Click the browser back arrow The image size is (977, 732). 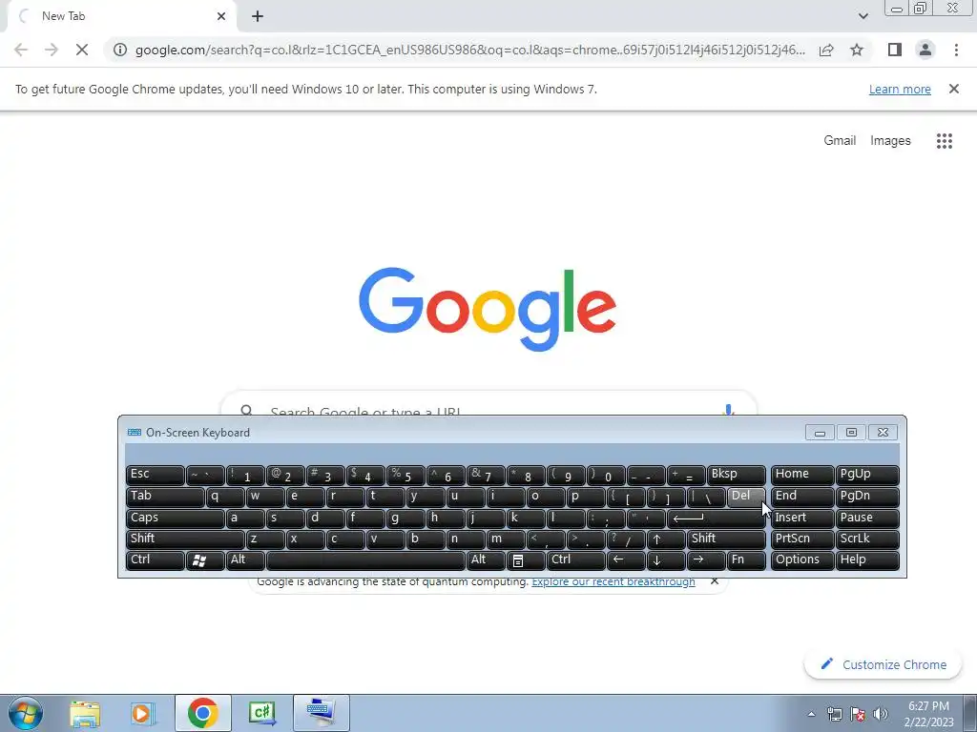coord(21,50)
